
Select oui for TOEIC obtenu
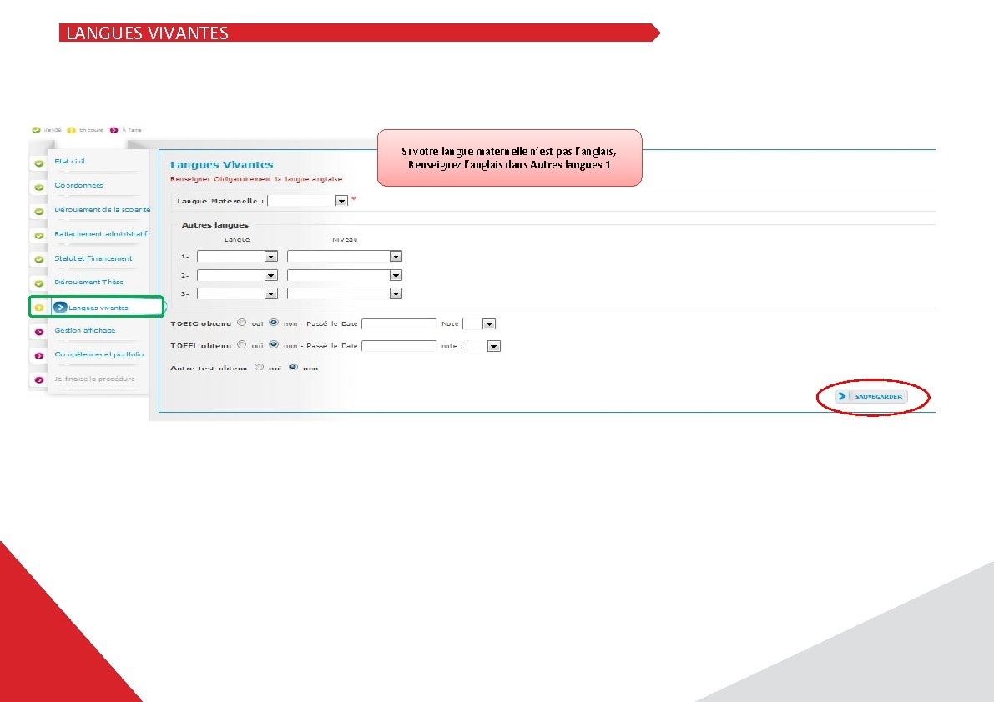pyautogui.click(x=241, y=323)
